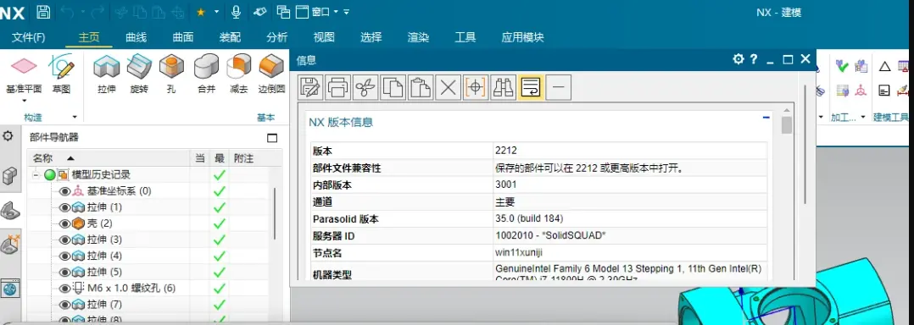Hide 壳 (2) with its eye icon
The width and height of the screenshot is (914, 325).
[64, 223]
